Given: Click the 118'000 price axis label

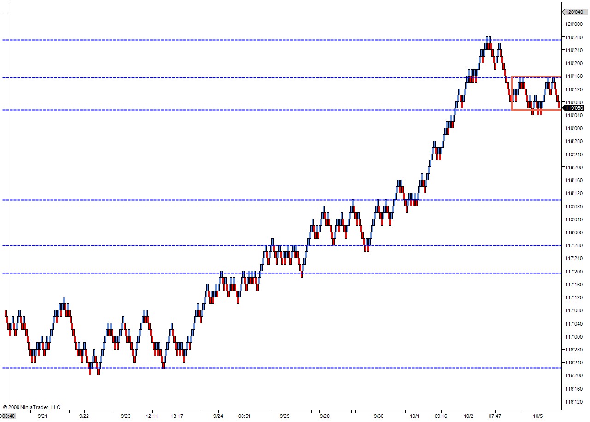Looking at the screenshot, I should coord(575,232).
